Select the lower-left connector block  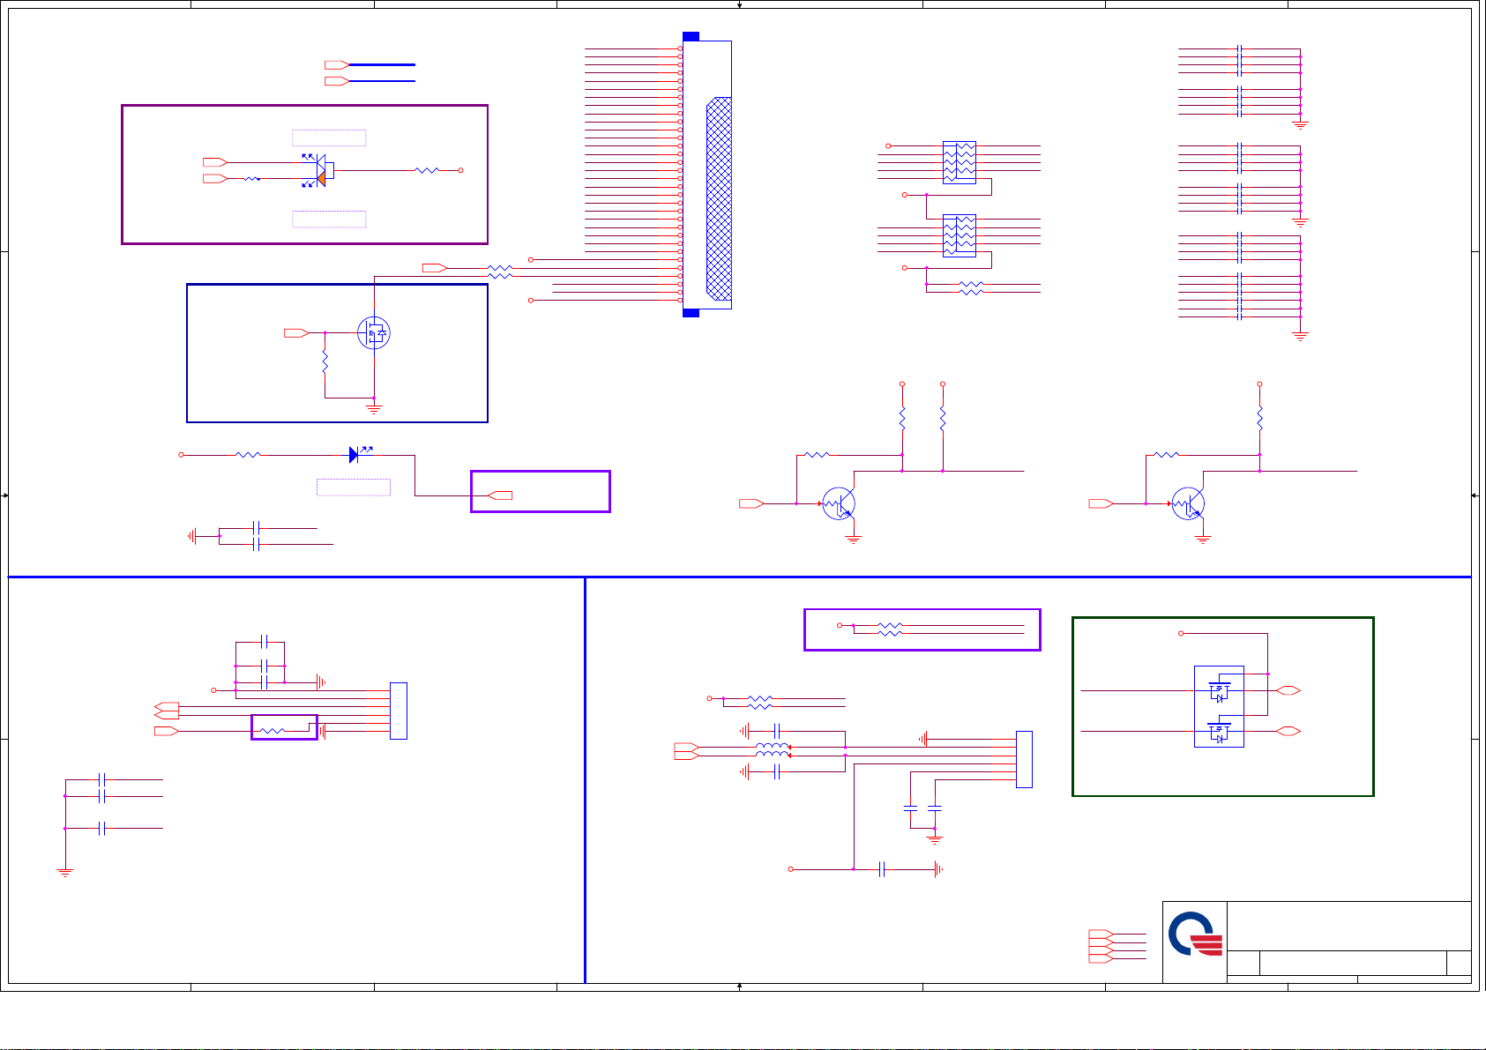(x=399, y=711)
